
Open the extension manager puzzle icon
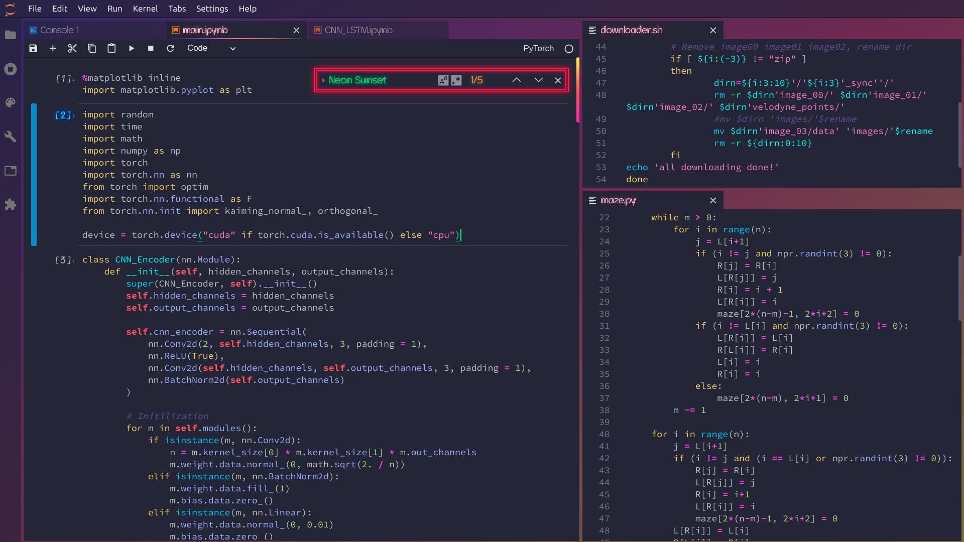11,205
